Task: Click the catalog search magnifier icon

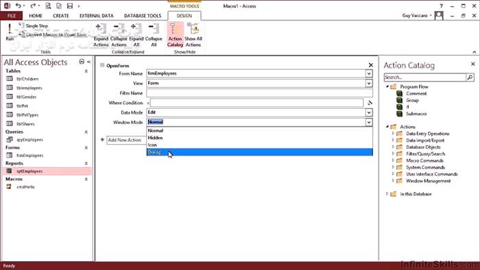Action: pos(470,77)
